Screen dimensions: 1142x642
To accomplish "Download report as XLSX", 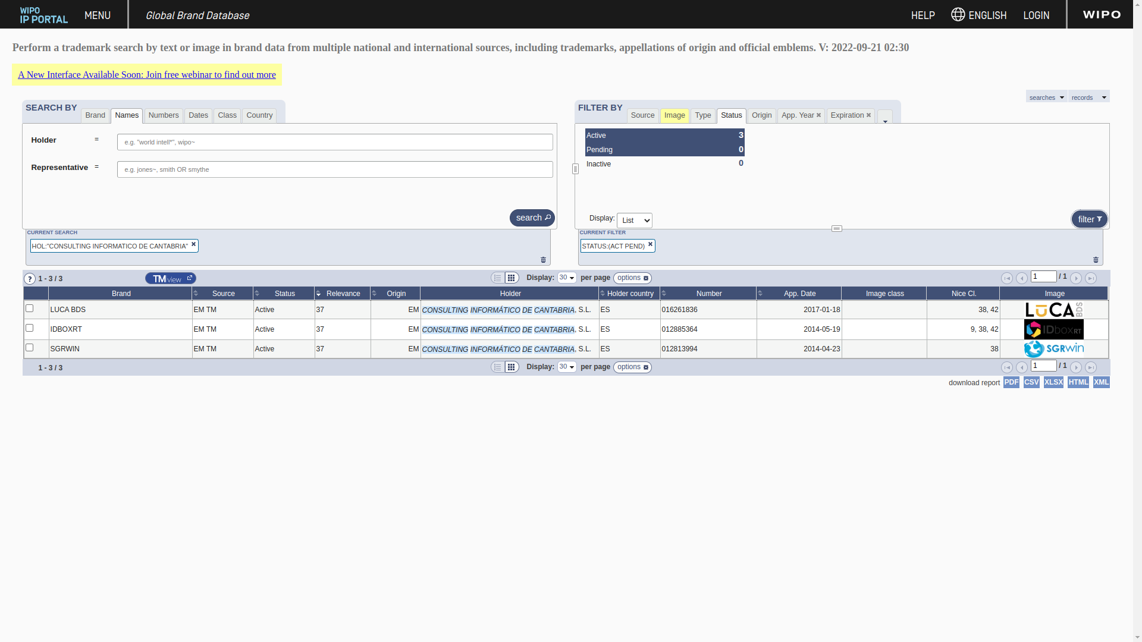I will (x=1053, y=382).
